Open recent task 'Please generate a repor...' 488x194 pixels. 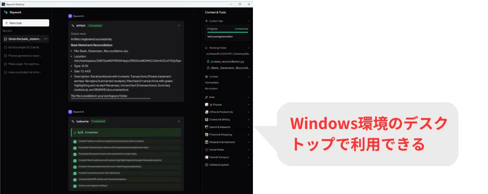tap(25, 56)
